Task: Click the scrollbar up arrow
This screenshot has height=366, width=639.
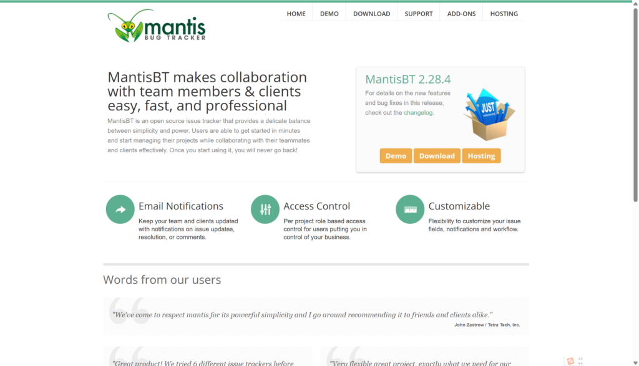Action: point(635,3)
